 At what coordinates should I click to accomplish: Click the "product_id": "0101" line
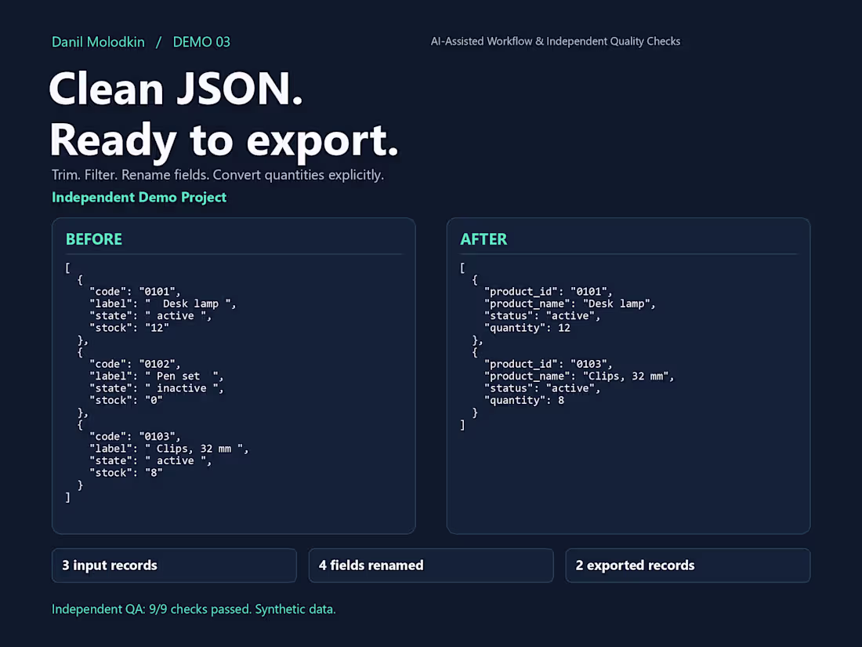pyautogui.click(x=548, y=292)
